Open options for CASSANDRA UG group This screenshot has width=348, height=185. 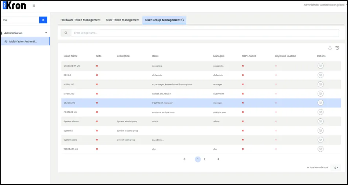(320, 66)
